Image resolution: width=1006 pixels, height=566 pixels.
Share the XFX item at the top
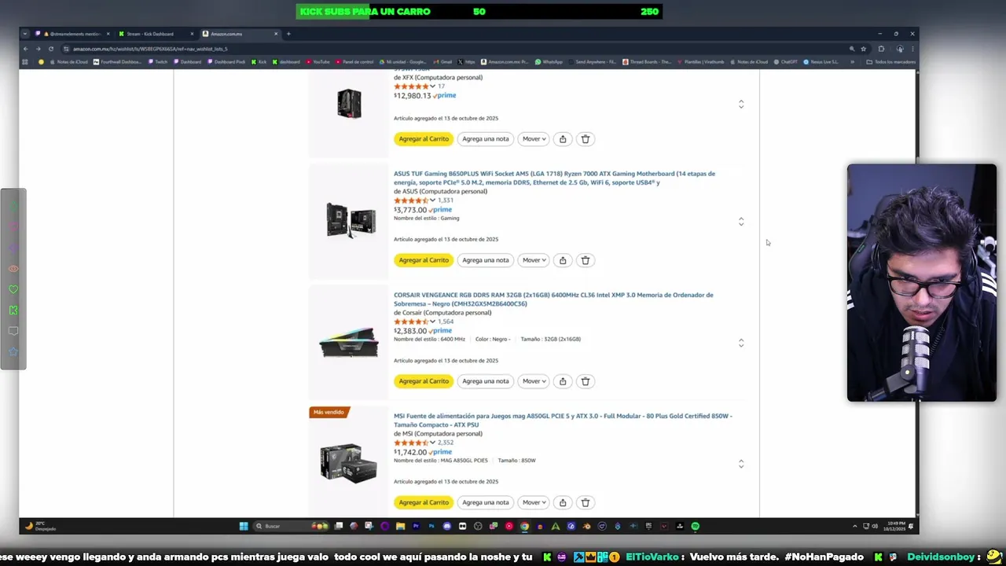point(563,139)
